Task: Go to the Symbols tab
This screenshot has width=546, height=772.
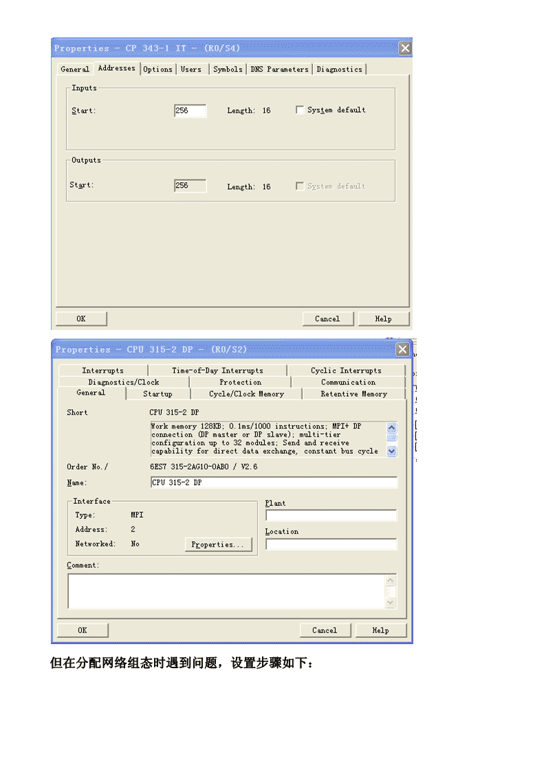Action: click(x=228, y=69)
